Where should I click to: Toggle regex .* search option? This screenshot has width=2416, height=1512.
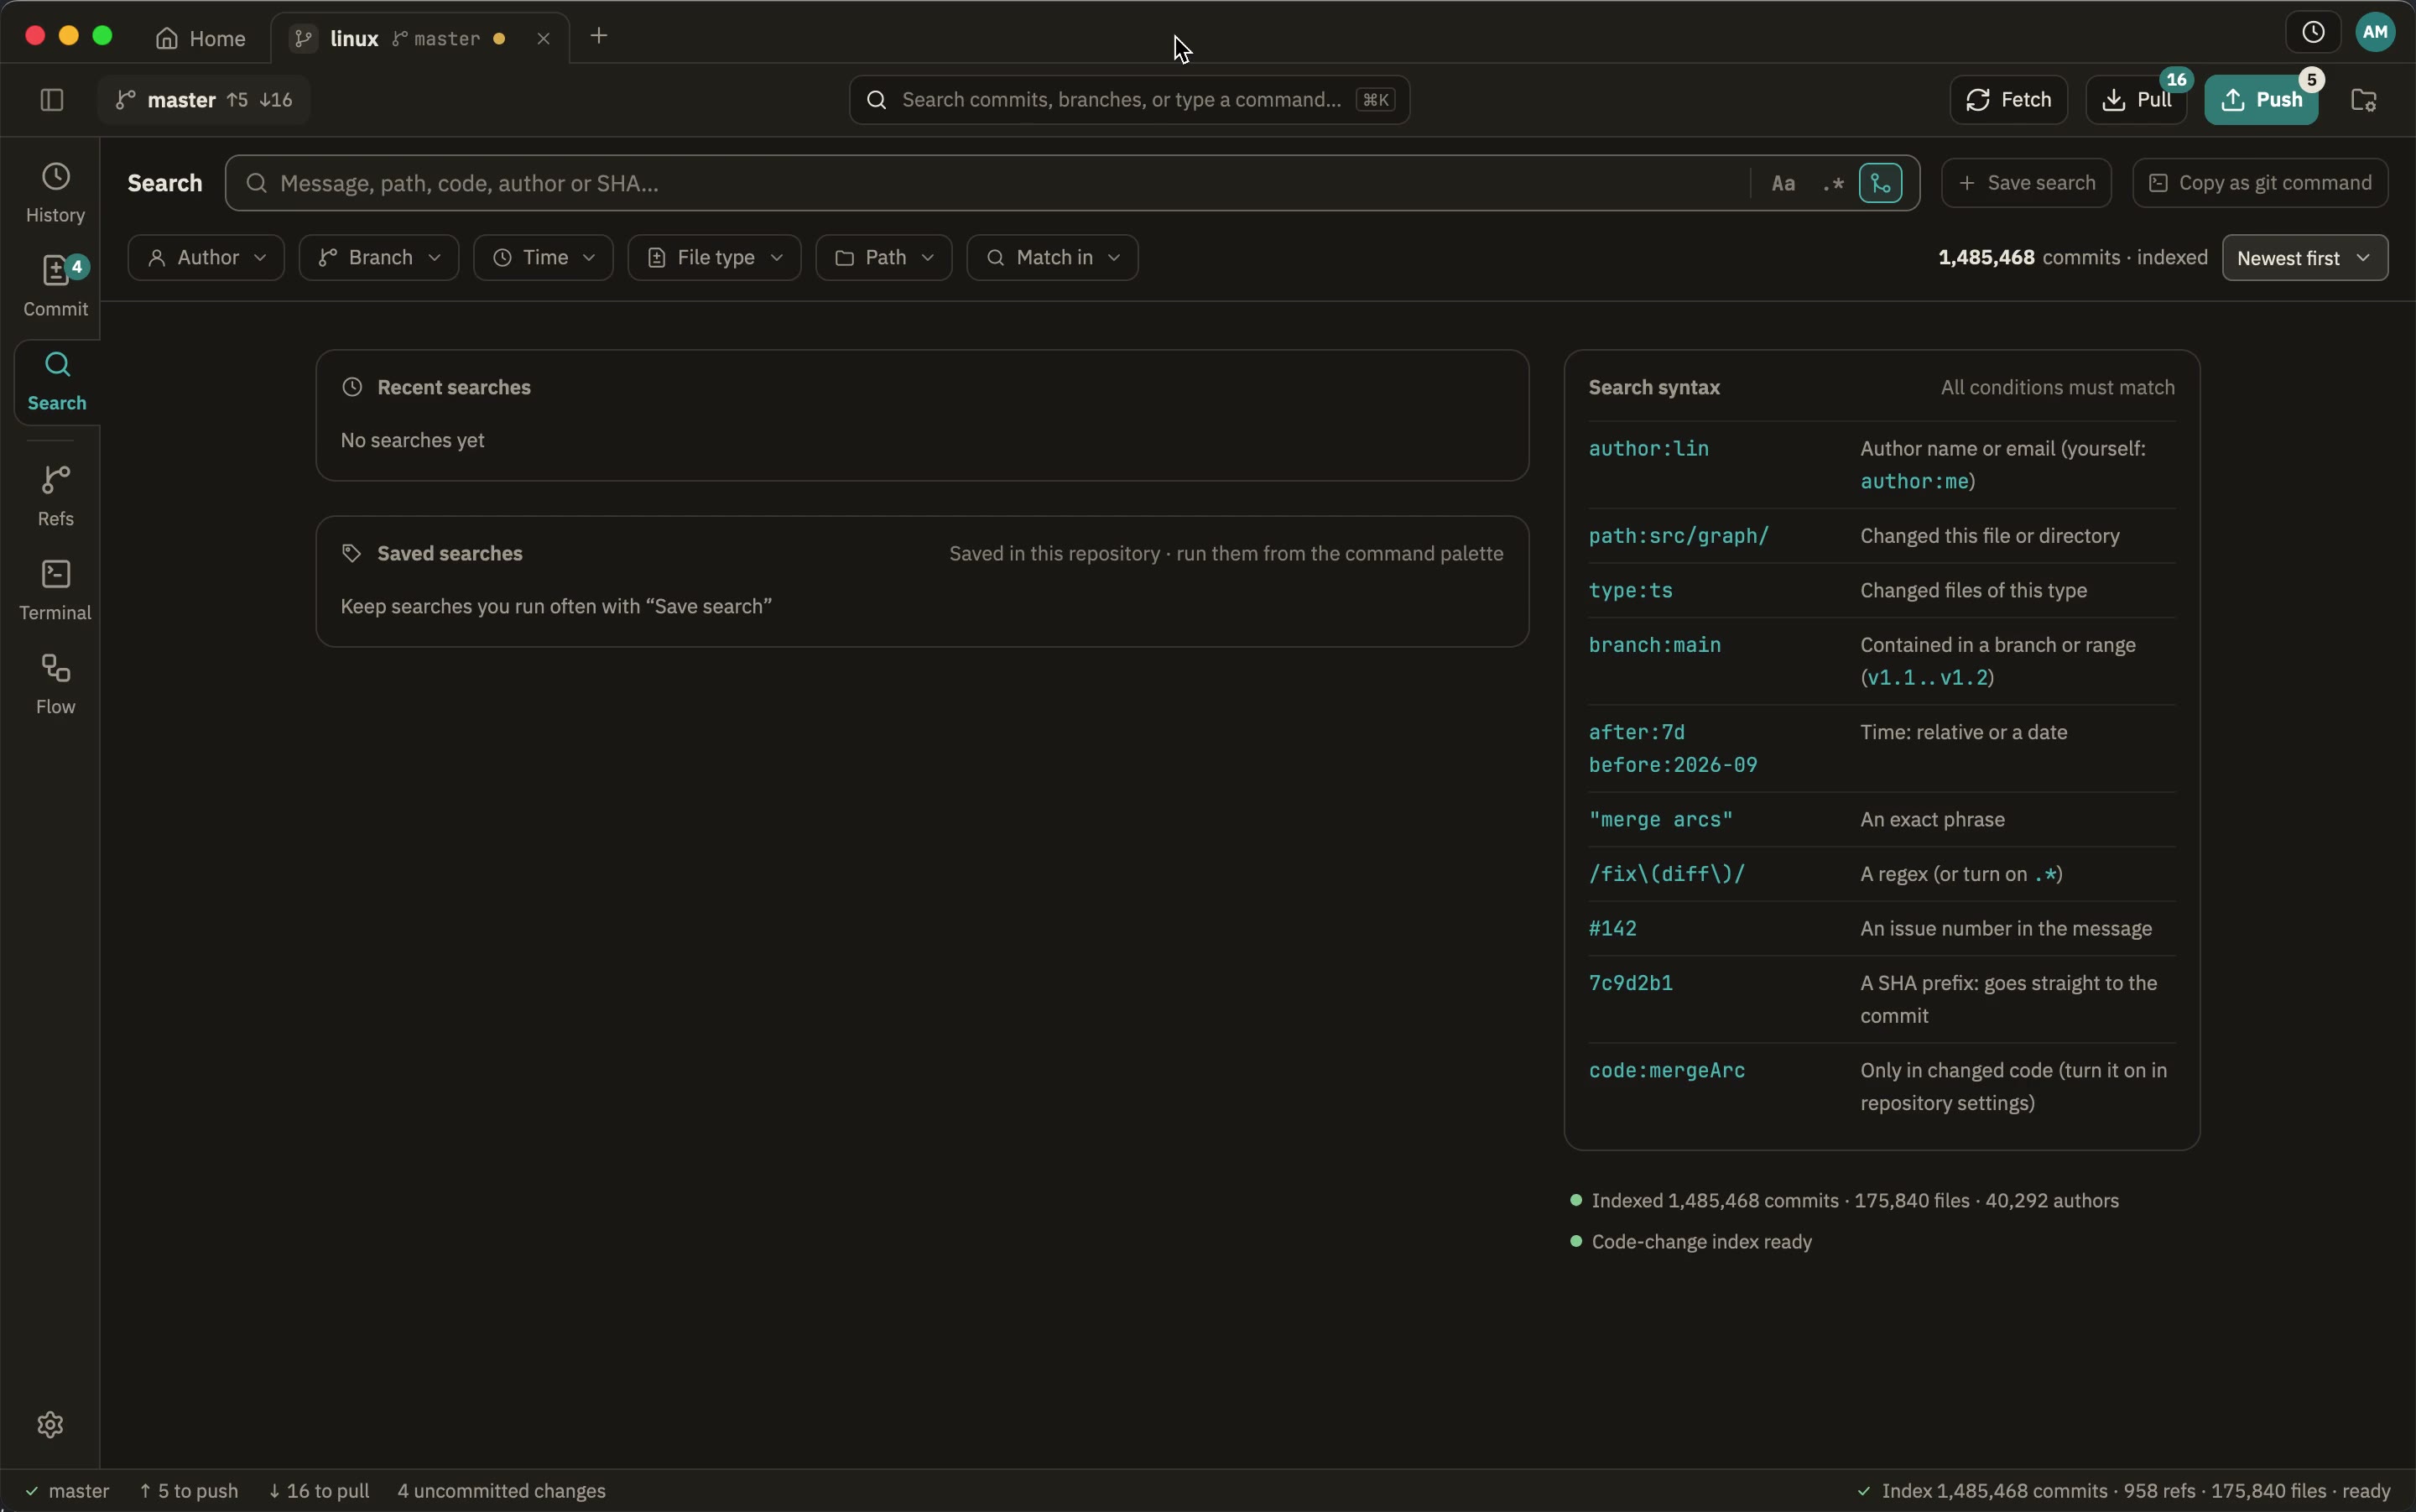pyautogui.click(x=1832, y=183)
